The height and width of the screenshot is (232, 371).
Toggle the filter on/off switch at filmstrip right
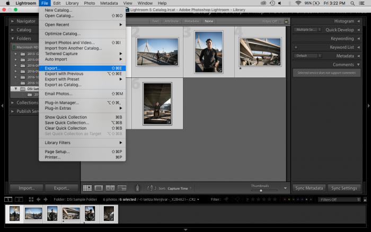click(365, 200)
